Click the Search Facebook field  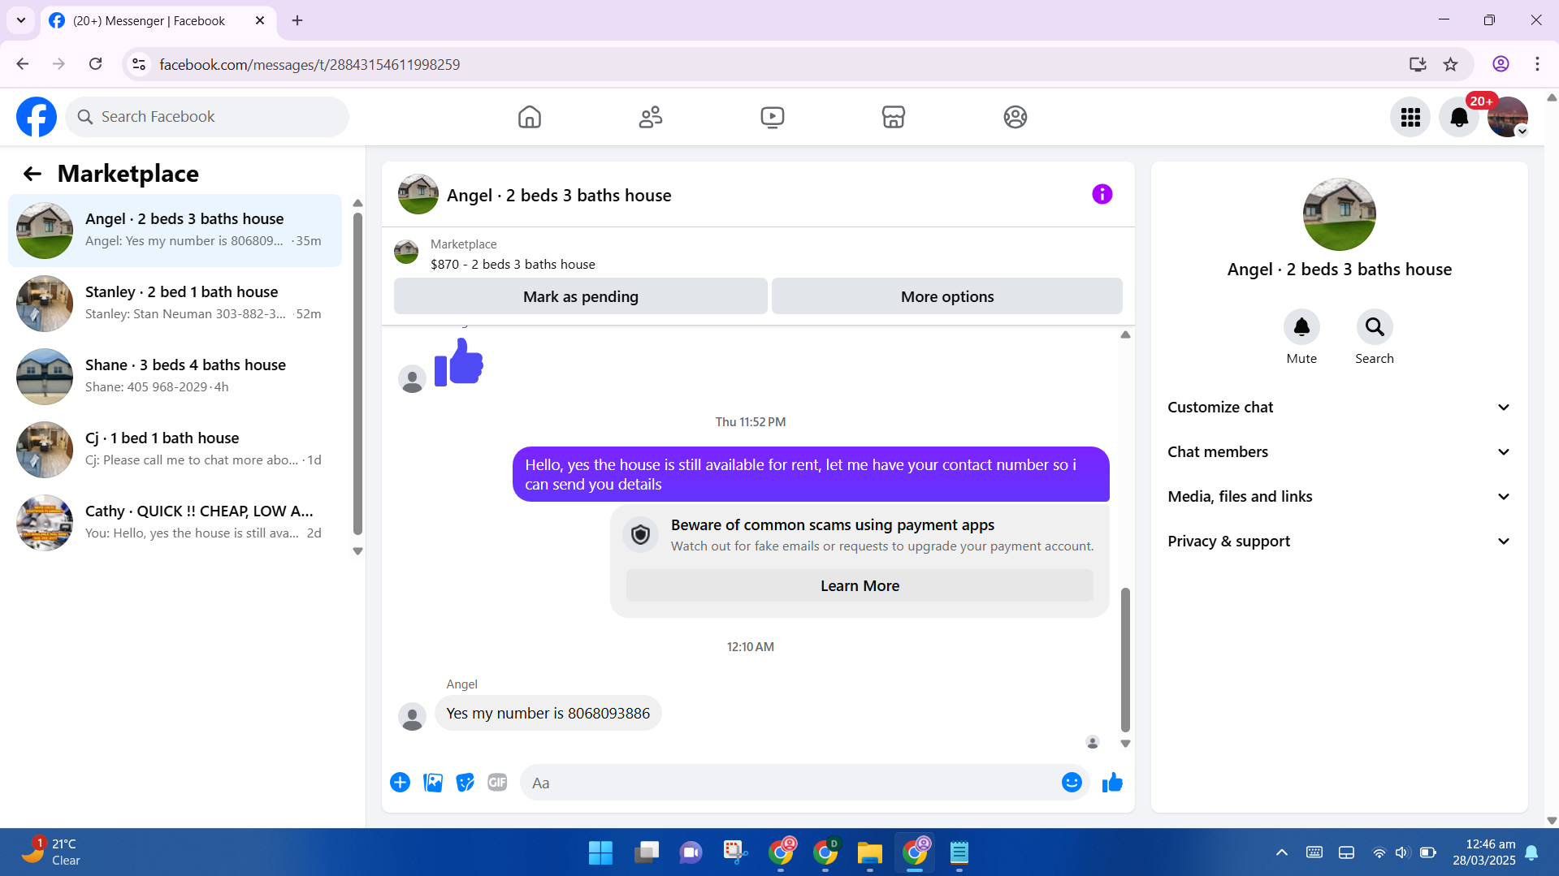point(207,117)
